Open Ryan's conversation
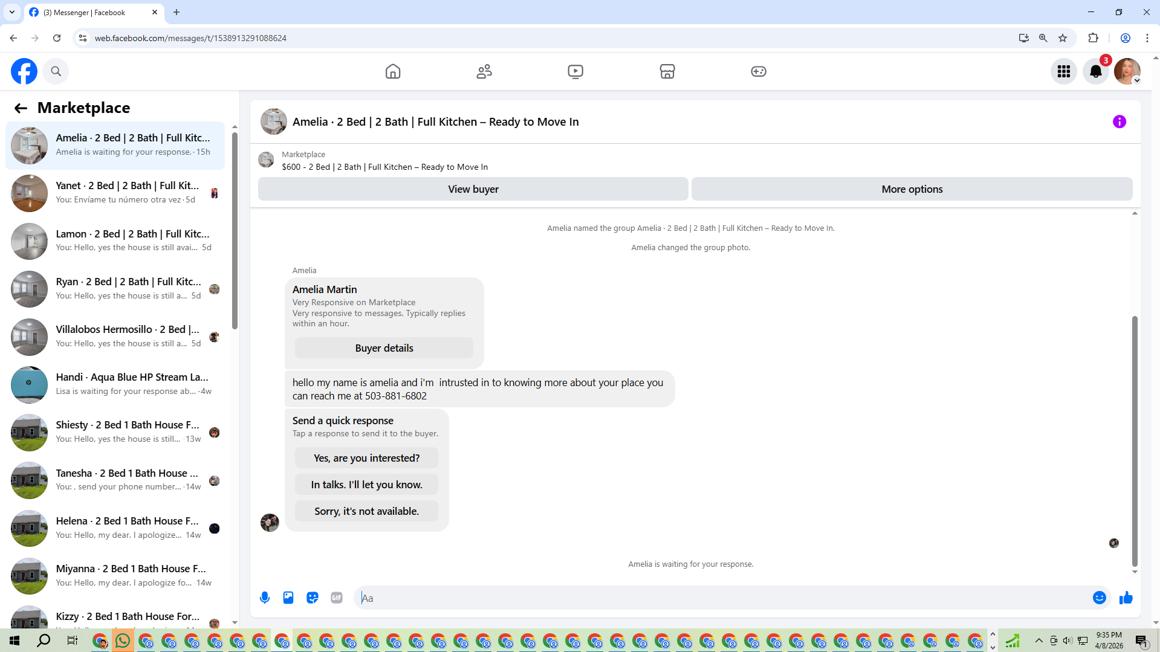The image size is (1160, 652). (115, 289)
